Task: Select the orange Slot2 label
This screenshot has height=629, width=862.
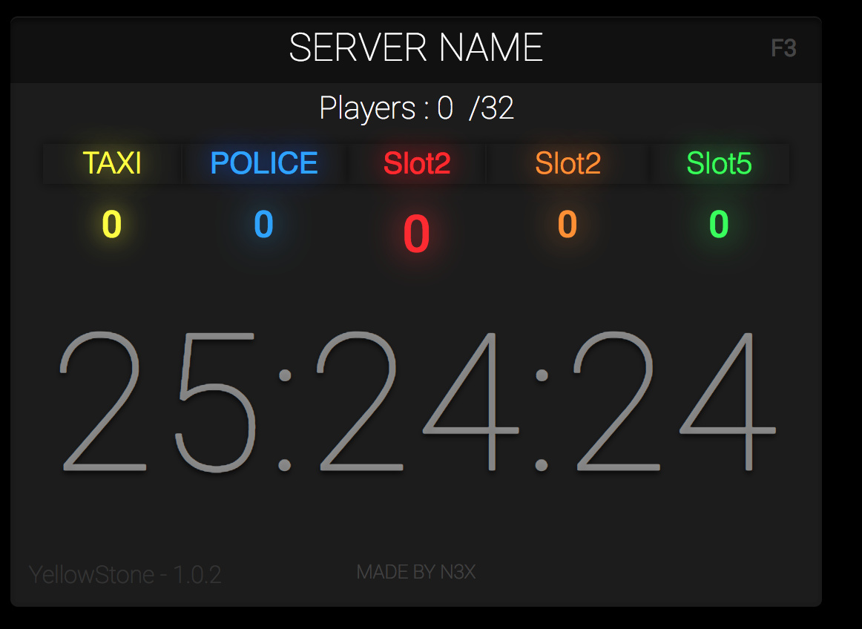Action: pos(568,163)
